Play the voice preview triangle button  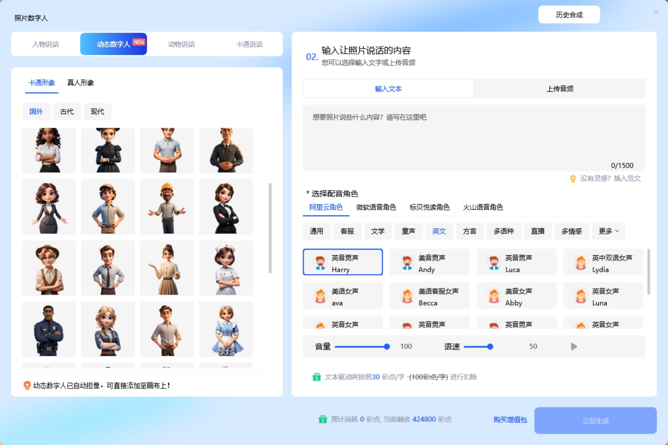574,347
